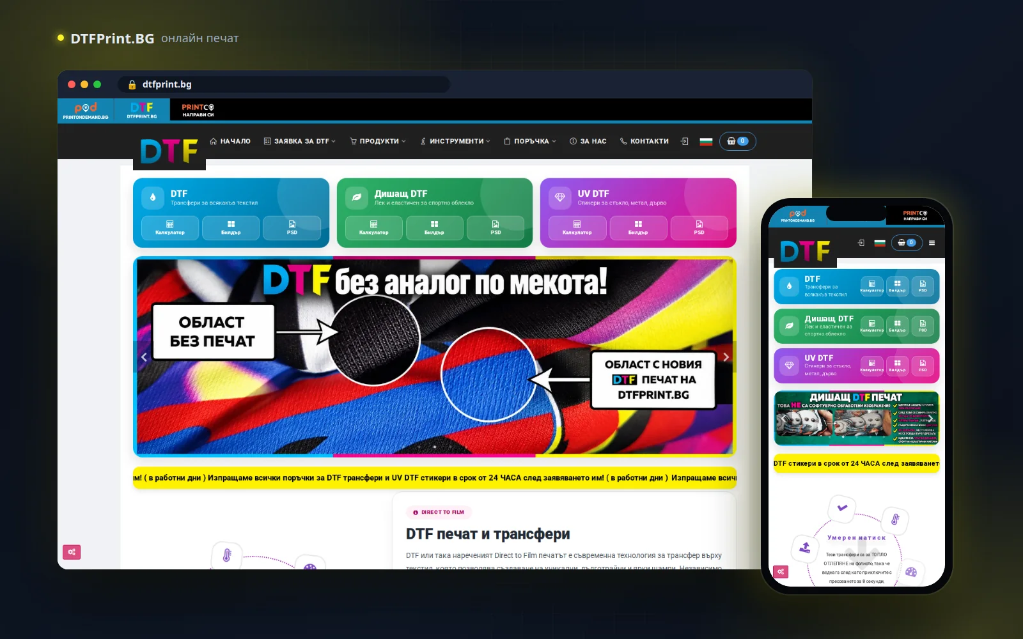The height and width of the screenshot is (639, 1023).
Task: Switch to the PRINTCO site tab on desktop
Action: tap(198, 111)
